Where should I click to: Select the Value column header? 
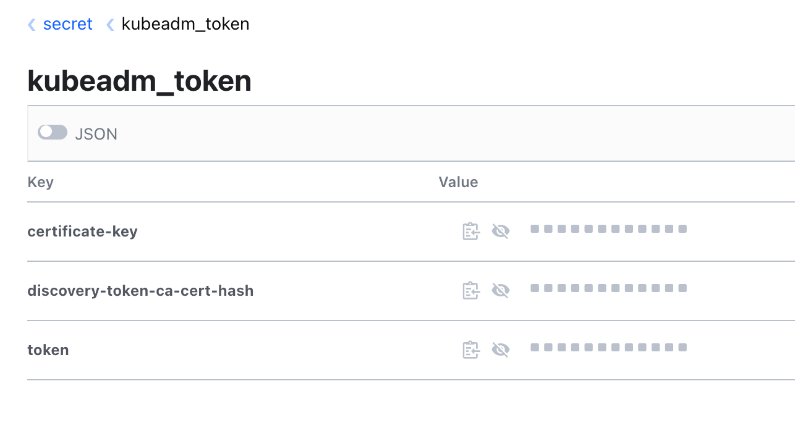coord(459,182)
